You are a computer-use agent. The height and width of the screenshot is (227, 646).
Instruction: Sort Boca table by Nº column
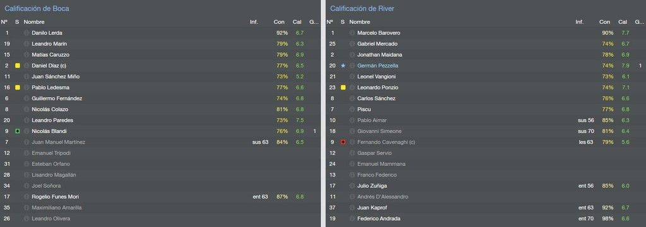point(4,22)
